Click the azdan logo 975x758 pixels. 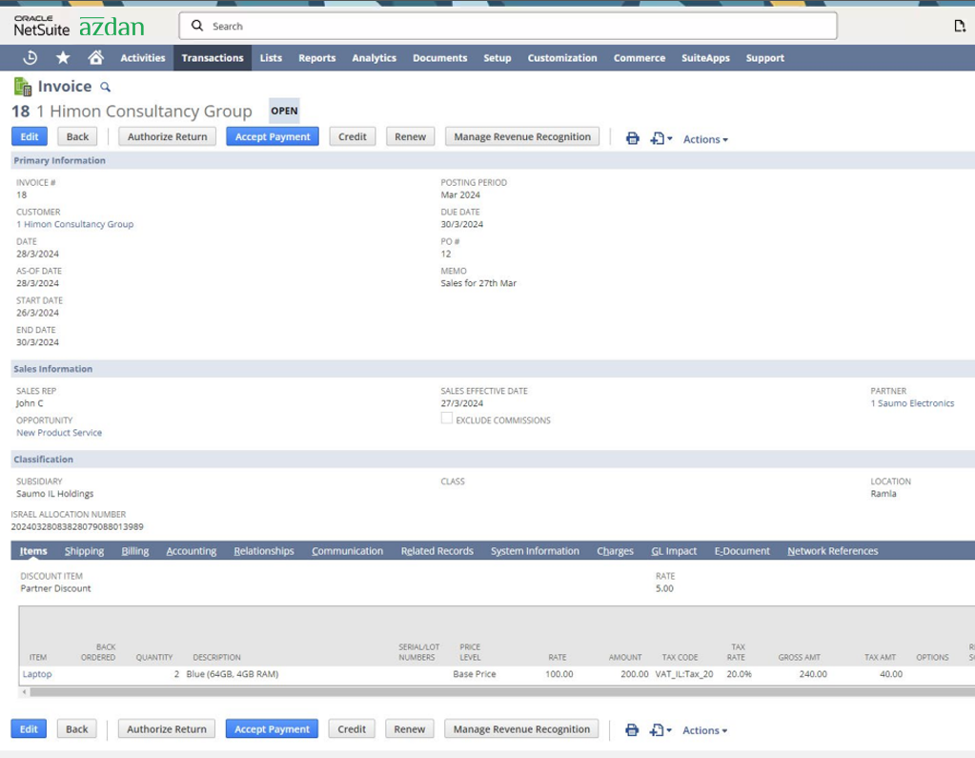click(113, 27)
